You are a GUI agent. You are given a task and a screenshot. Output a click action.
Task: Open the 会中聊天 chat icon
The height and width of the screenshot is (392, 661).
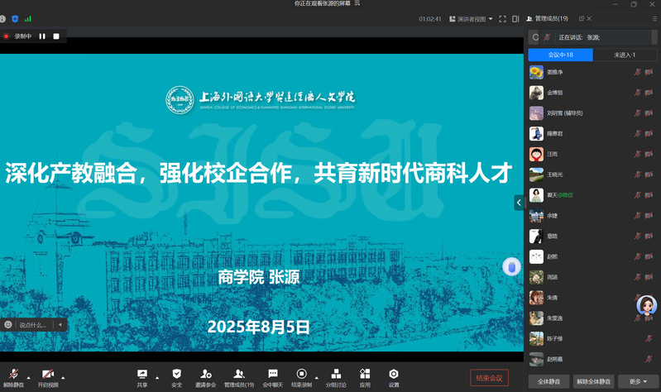[x=273, y=374]
